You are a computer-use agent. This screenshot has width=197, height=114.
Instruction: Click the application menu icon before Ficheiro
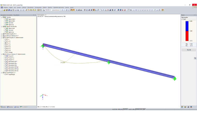[x=2, y=7]
